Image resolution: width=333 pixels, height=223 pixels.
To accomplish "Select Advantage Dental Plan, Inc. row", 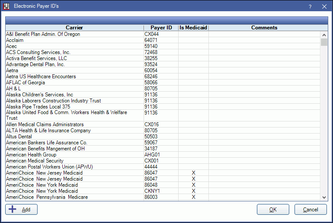I will click(x=163, y=64).
